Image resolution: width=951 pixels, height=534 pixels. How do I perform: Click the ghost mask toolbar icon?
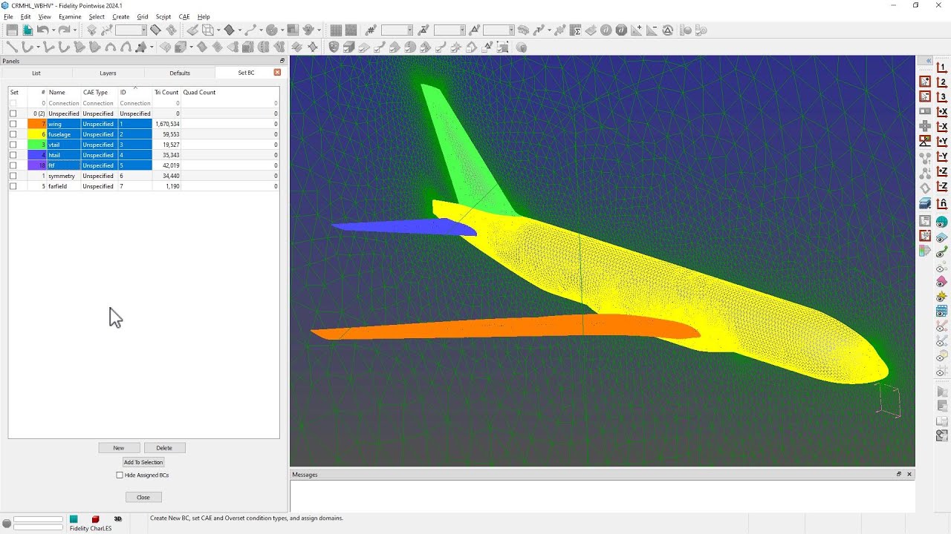tap(308, 30)
